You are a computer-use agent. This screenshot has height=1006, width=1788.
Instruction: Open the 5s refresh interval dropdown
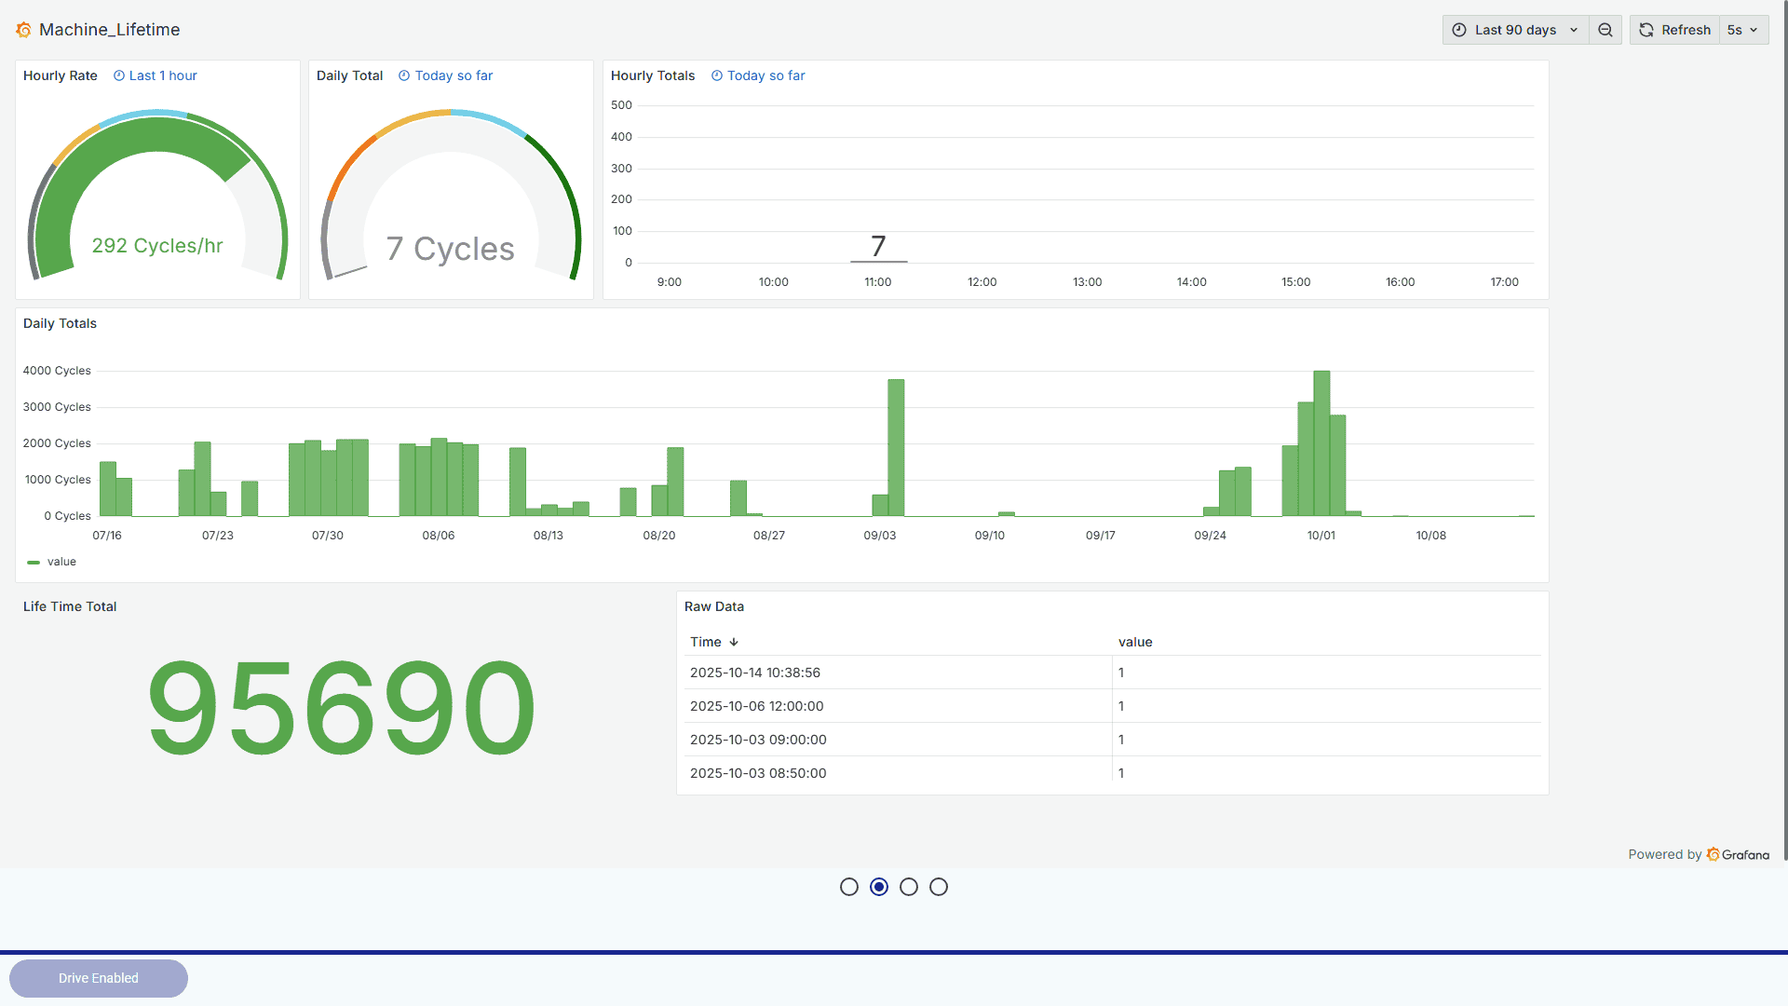pyautogui.click(x=1742, y=30)
